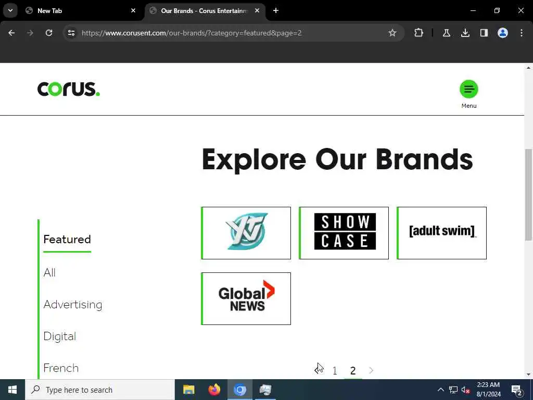
Task: Click the corusent.com URL address bar
Action: click(192, 33)
